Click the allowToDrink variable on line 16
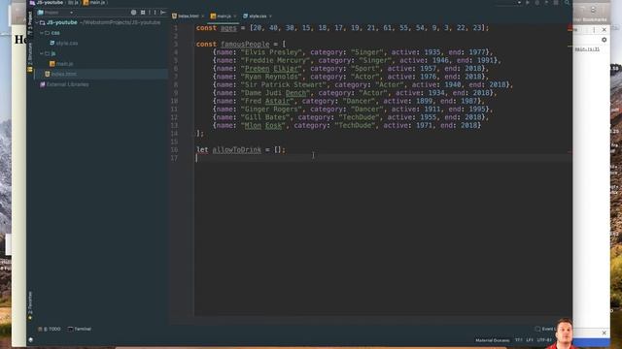The width and height of the screenshot is (622, 349). point(237,149)
